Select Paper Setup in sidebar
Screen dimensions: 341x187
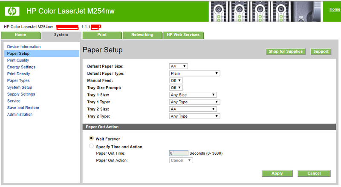tap(42, 54)
